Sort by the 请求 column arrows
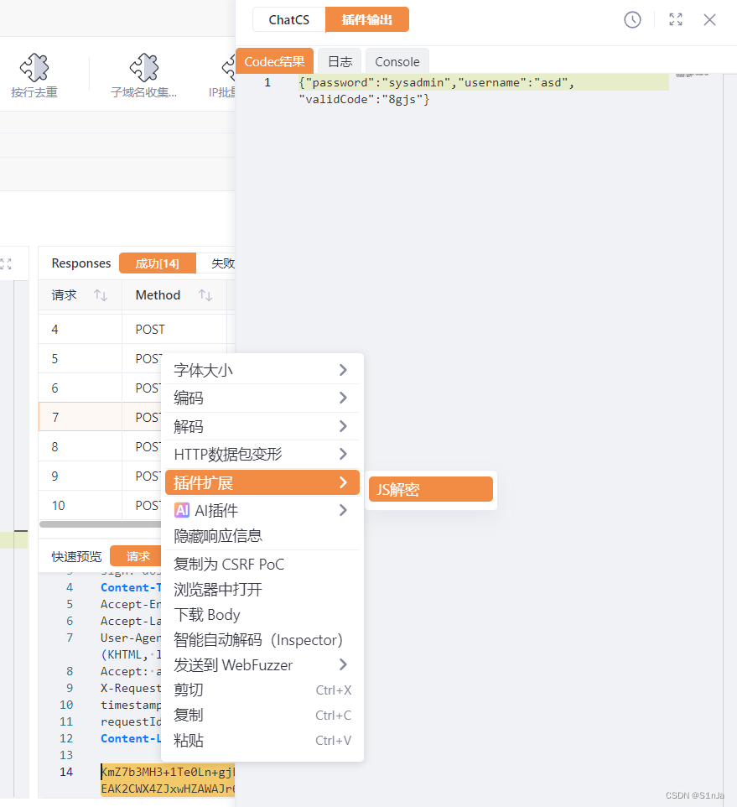 coord(101,295)
